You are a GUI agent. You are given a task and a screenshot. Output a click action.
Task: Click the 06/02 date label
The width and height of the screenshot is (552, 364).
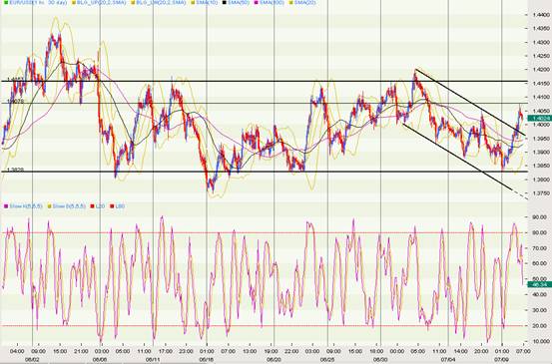tap(32, 359)
